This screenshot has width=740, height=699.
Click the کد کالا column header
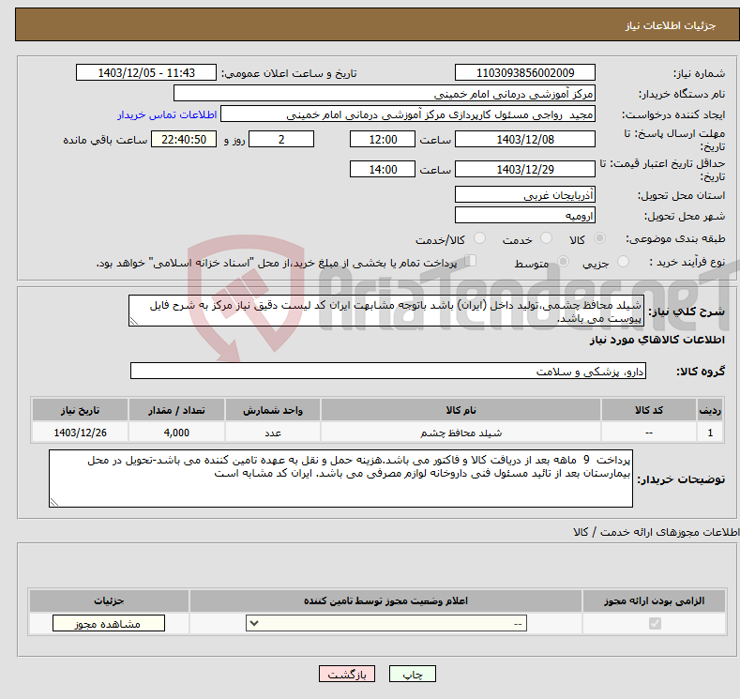pyautogui.click(x=649, y=410)
